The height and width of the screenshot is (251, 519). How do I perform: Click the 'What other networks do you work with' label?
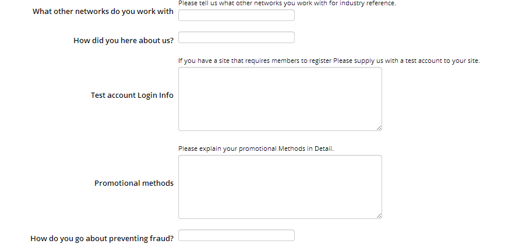(x=103, y=12)
